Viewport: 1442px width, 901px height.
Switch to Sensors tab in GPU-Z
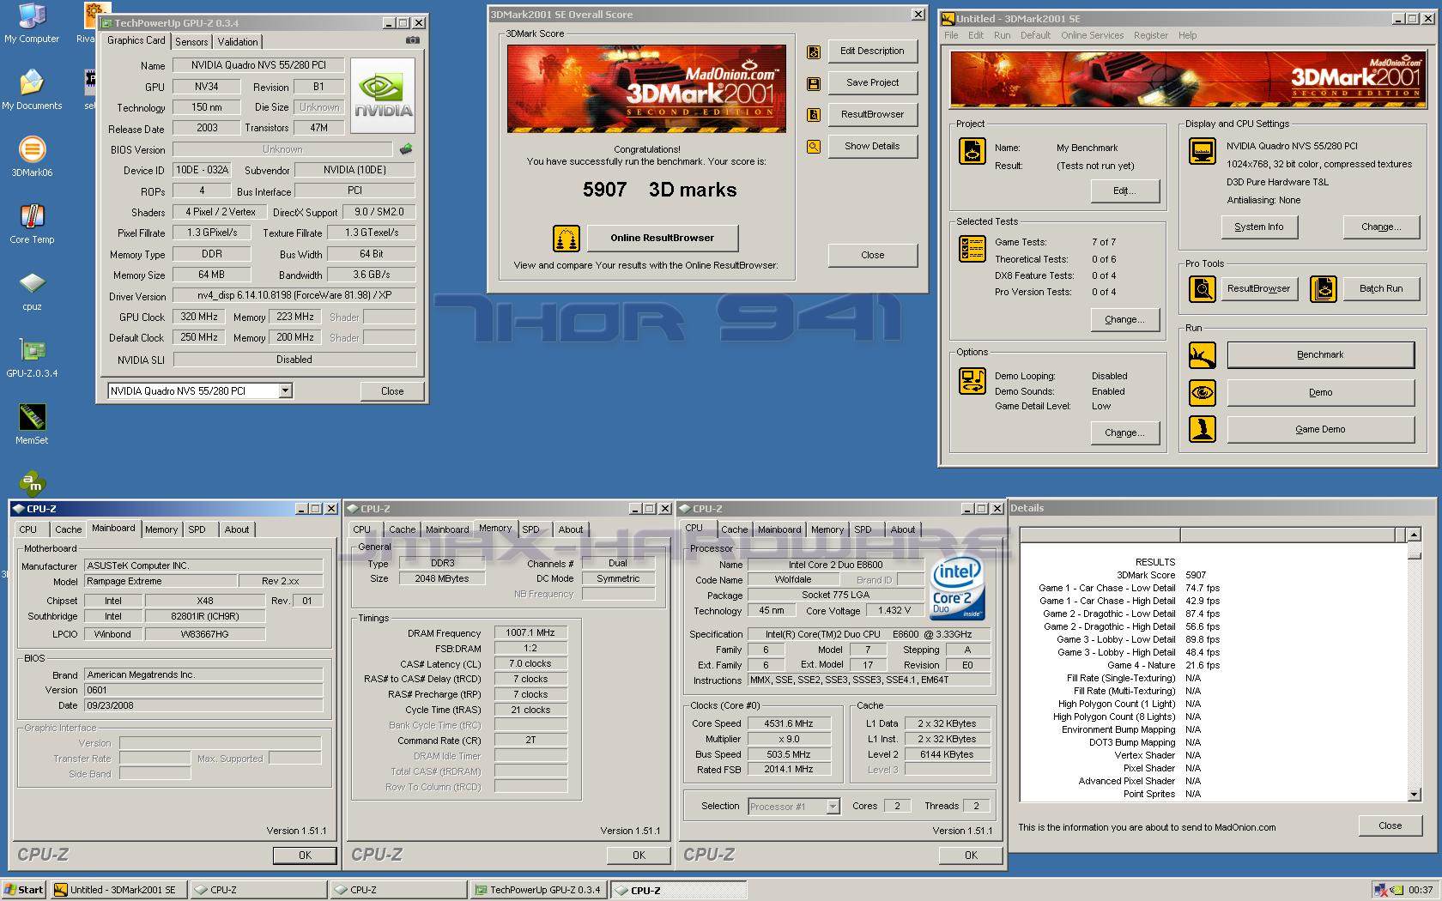[x=191, y=42]
